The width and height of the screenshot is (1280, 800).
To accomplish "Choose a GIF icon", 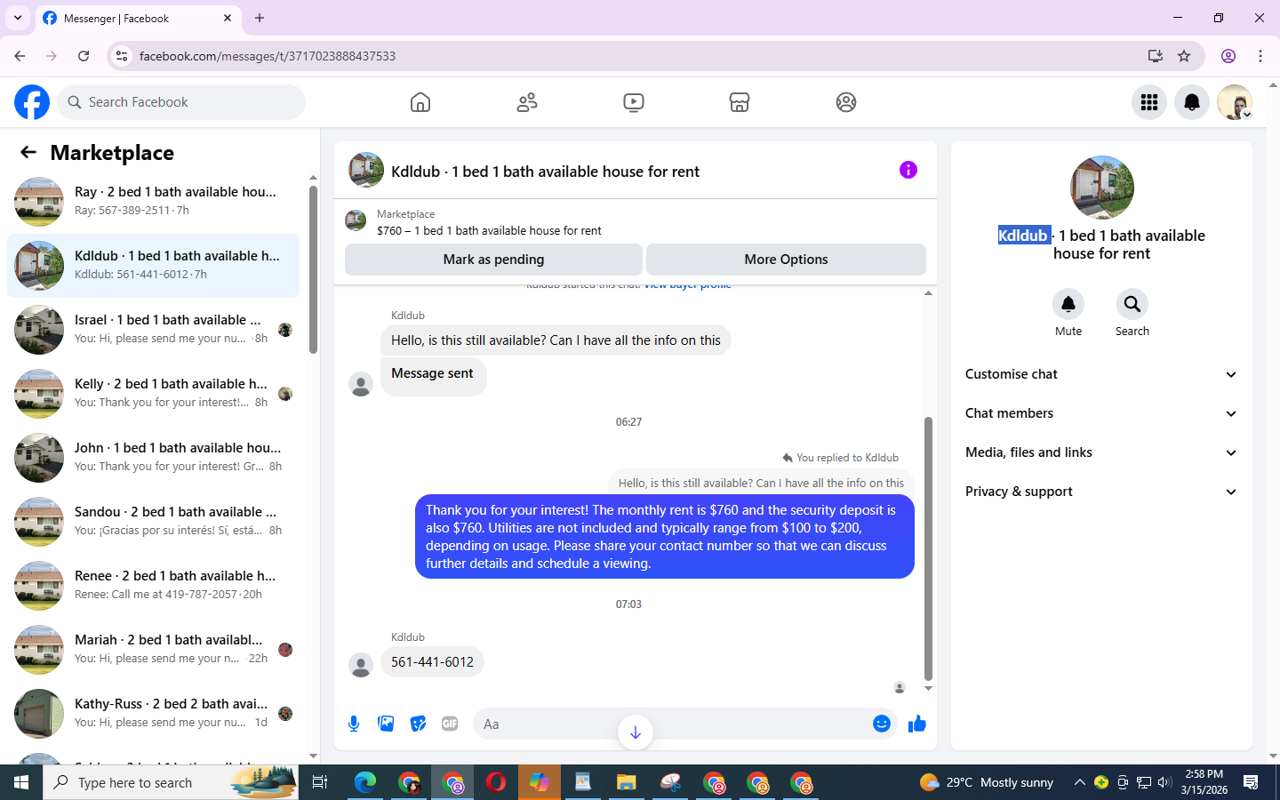I will tap(450, 724).
